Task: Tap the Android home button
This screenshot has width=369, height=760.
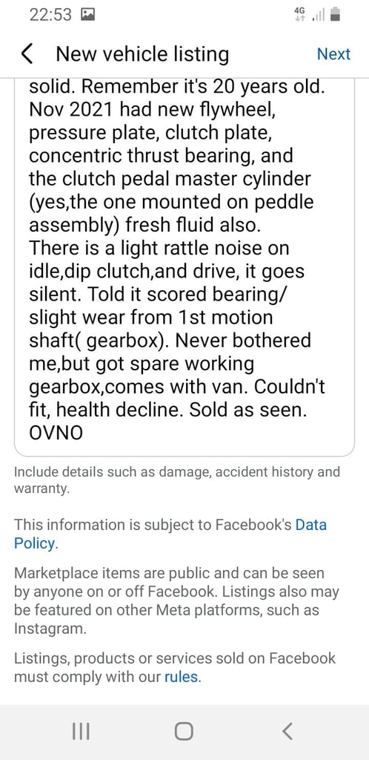Action: pos(184,731)
